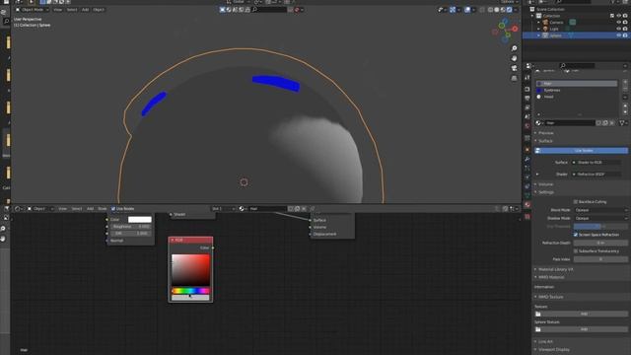Image resolution: width=631 pixels, height=355 pixels.
Task: Open the Texture properties checker tab icon
Action: (527, 217)
